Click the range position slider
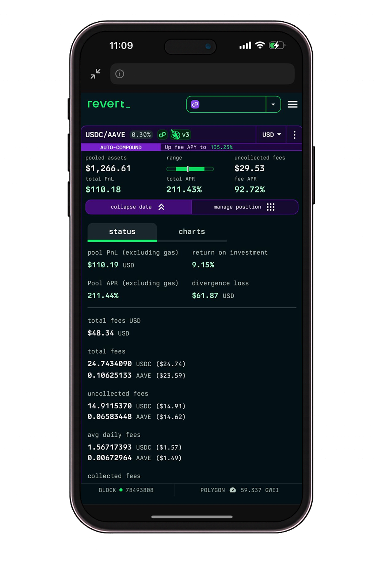This screenshot has width=374, height=562. pyautogui.click(x=190, y=169)
